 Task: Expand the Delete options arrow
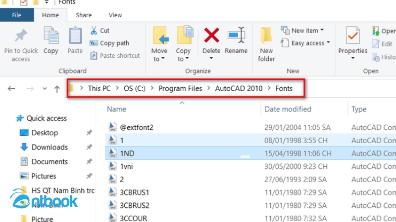(x=211, y=58)
